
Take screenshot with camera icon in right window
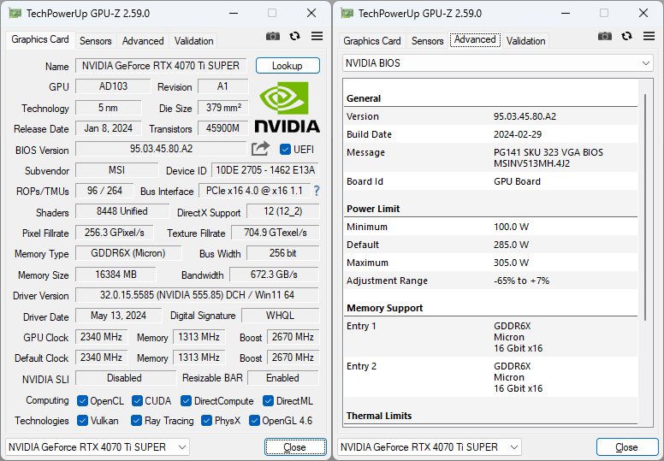click(x=605, y=37)
